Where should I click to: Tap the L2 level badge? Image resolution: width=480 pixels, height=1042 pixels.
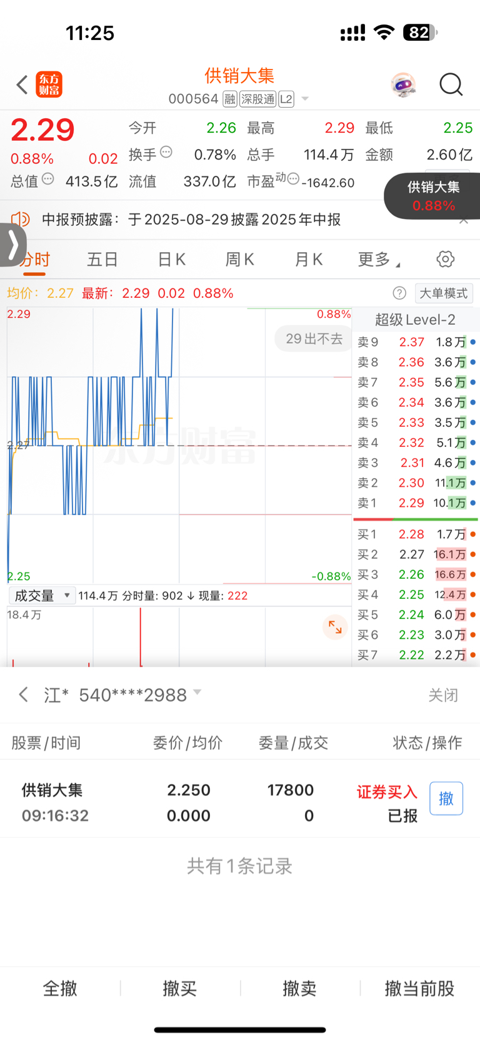pyautogui.click(x=286, y=99)
